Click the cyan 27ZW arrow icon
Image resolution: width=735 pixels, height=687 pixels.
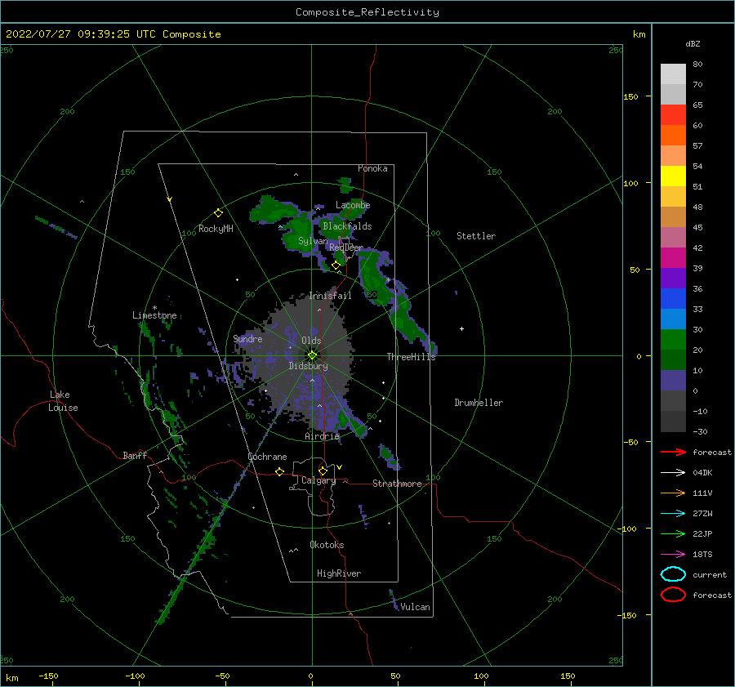pos(673,514)
